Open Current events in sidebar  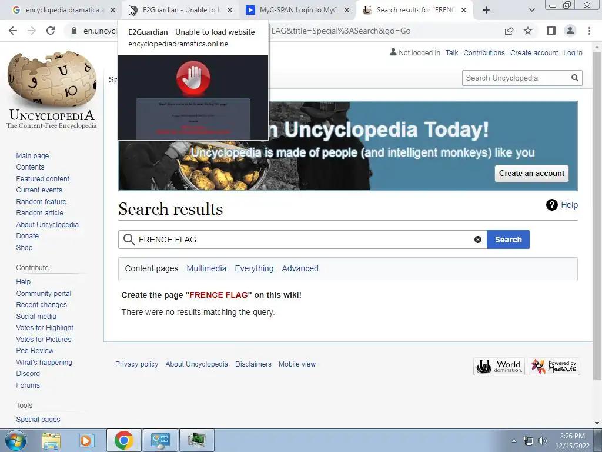(x=39, y=190)
